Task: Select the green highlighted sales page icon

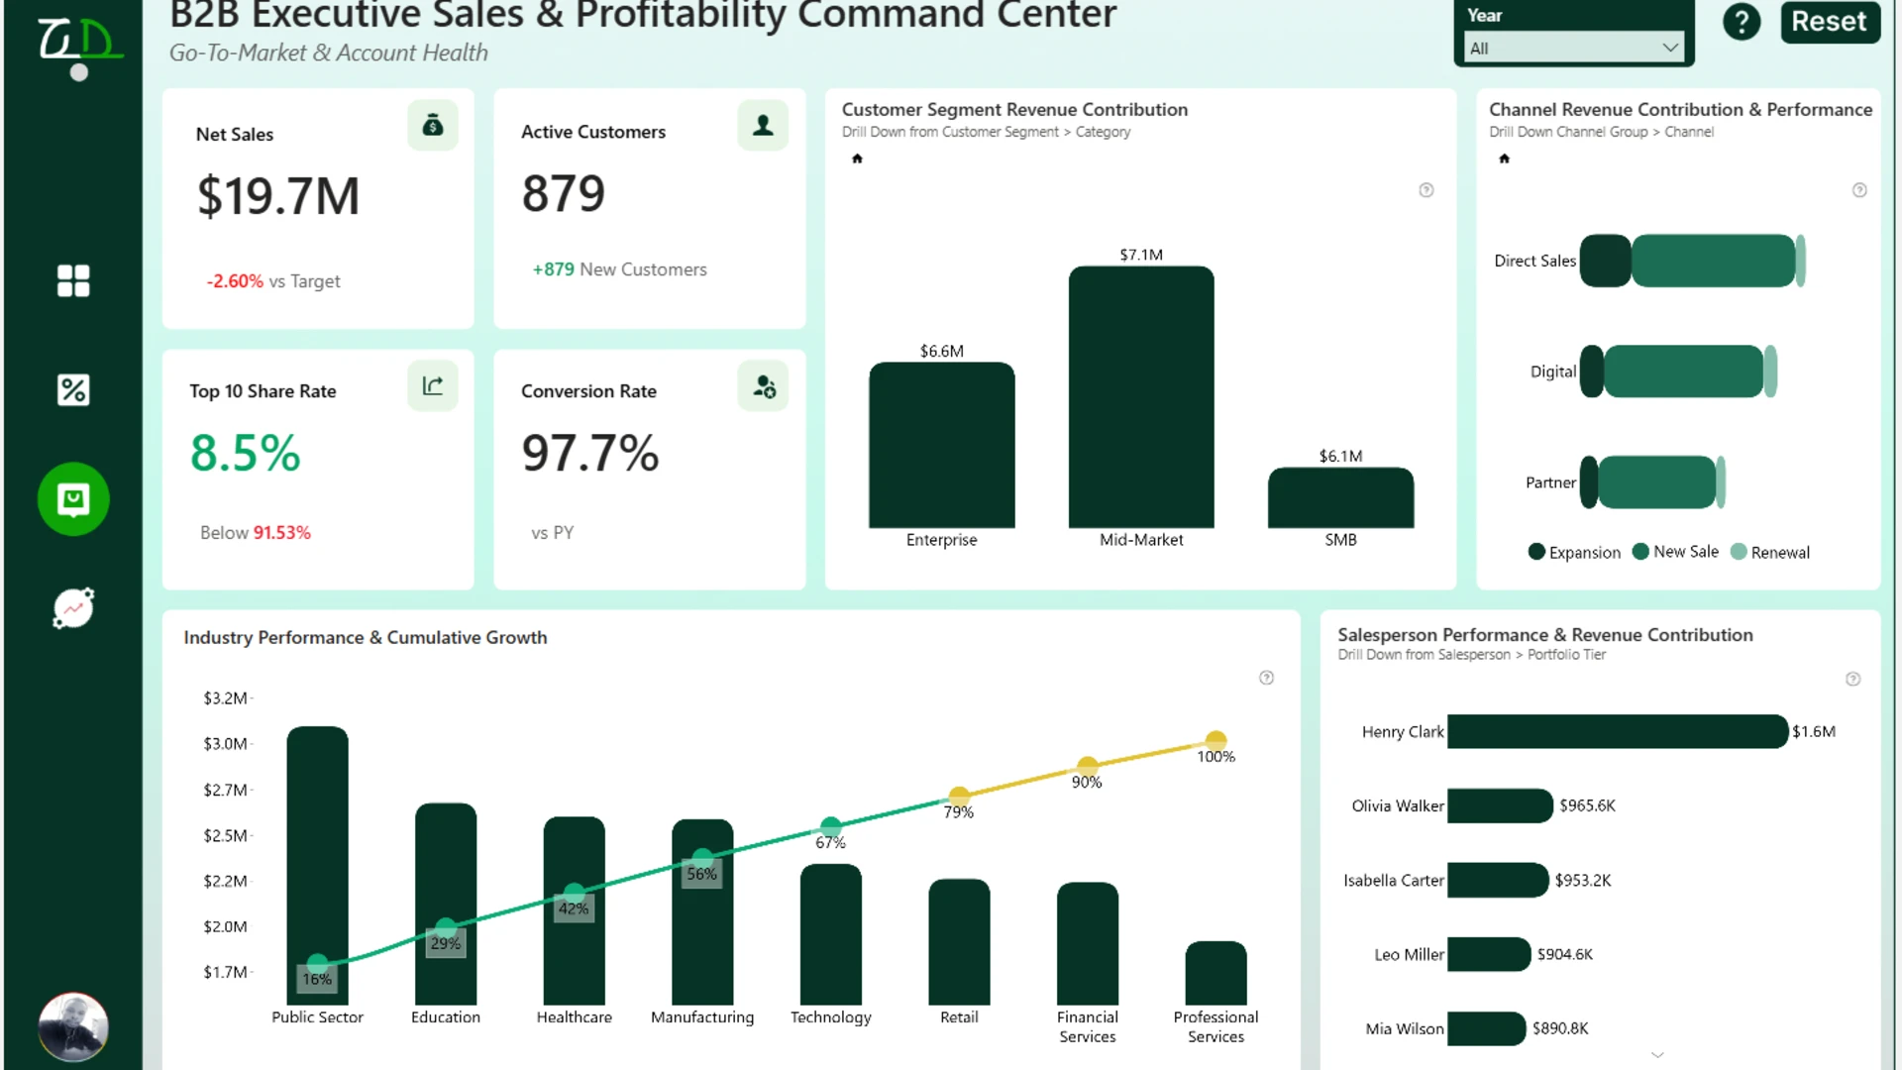Action: coord(73,499)
